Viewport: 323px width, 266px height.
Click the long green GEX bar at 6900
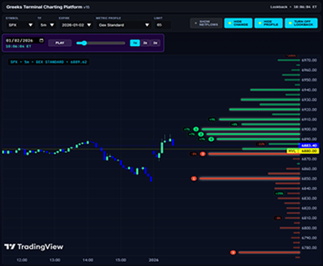click(251, 129)
